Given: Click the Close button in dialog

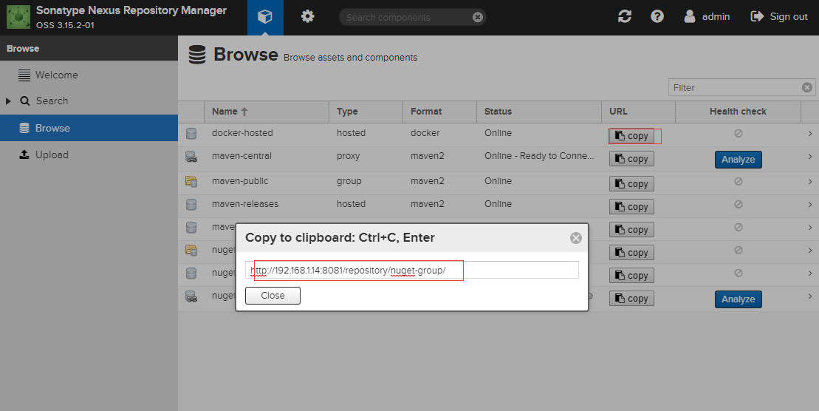Looking at the screenshot, I should click(x=273, y=296).
